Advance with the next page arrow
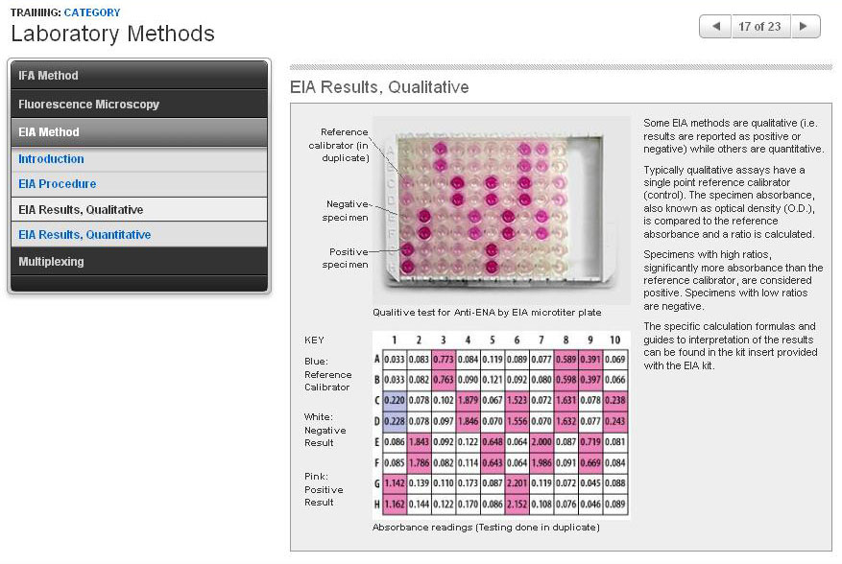 tap(805, 27)
